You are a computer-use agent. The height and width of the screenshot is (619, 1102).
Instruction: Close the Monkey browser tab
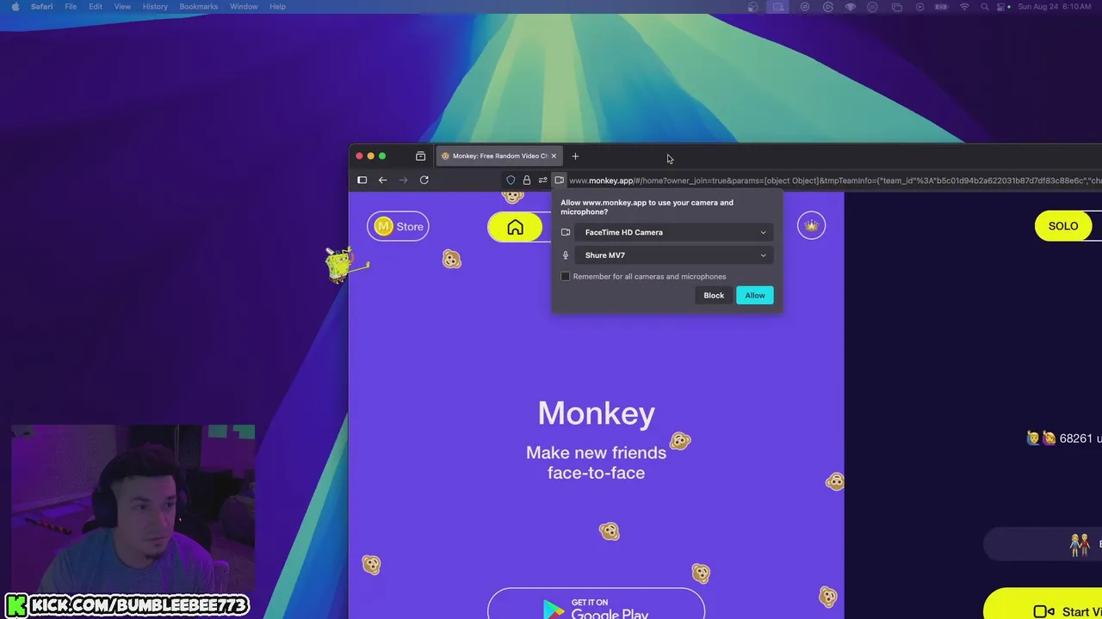[554, 156]
